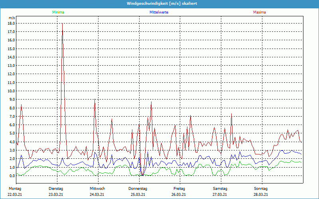Viewport: 319px width, 199px height.
Task: Click the date 27.03.21
Action: tap(220, 195)
